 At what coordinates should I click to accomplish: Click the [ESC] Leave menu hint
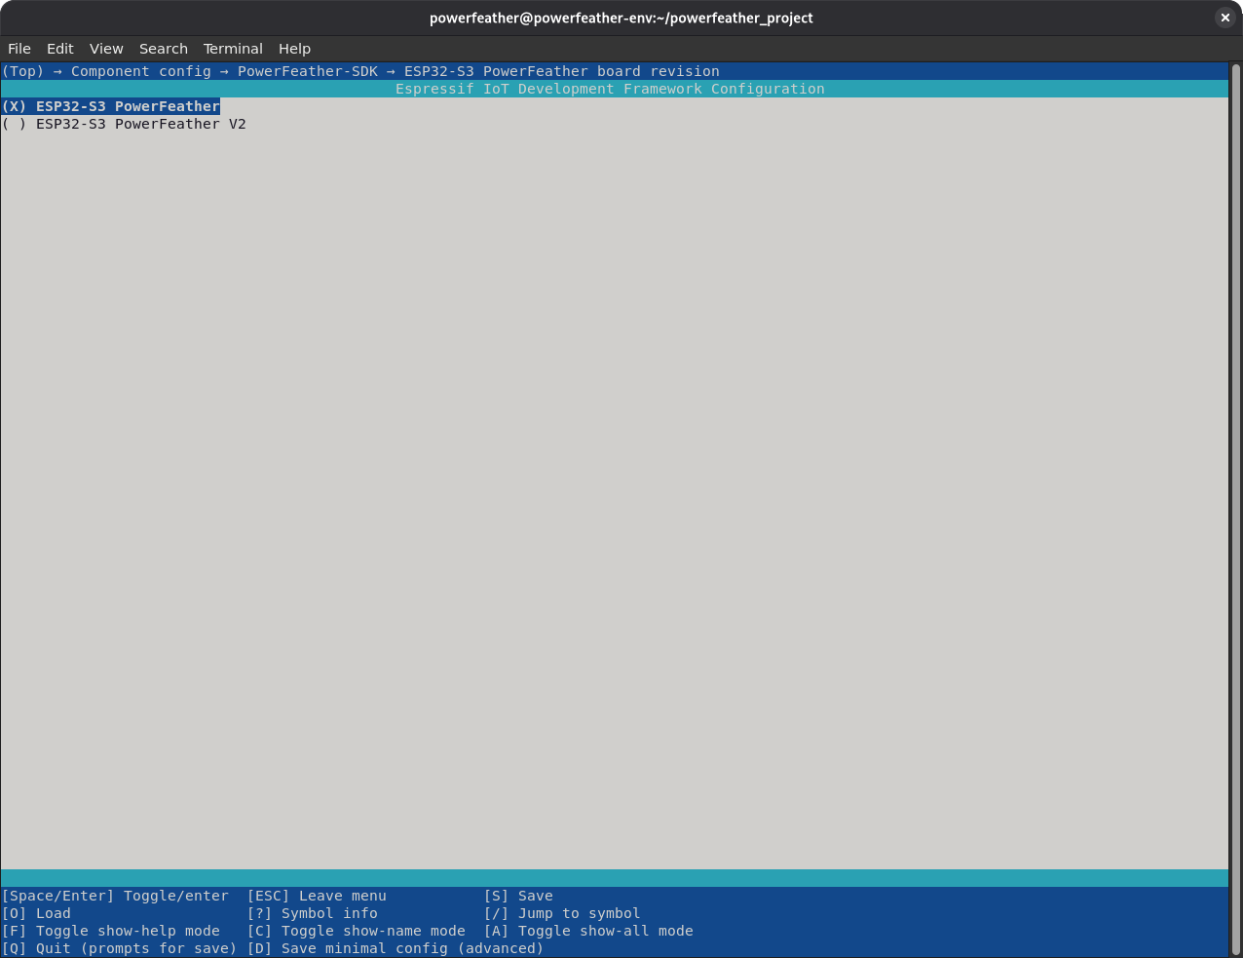click(317, 896)
